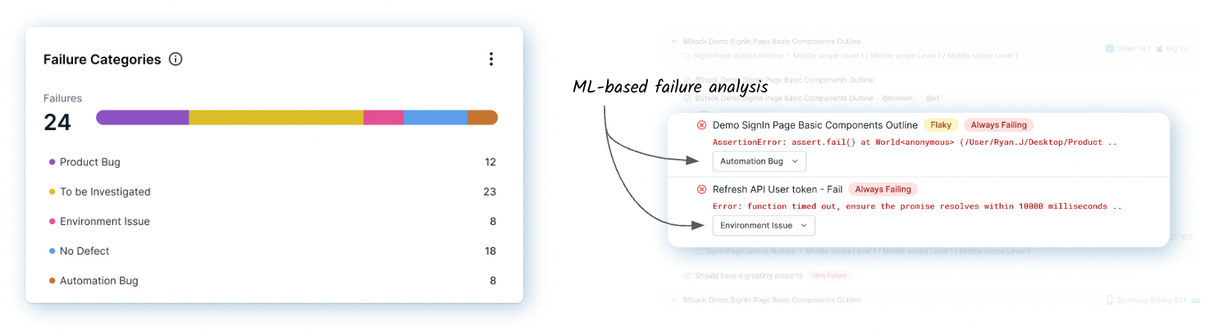Open the three-dot options menu
This screenshot has width=1232, height=334.
coord(491,59)
